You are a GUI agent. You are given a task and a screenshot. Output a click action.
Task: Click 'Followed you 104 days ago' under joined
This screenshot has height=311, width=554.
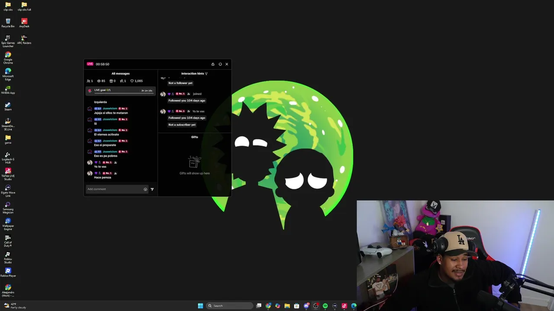[x=187, y=101]
